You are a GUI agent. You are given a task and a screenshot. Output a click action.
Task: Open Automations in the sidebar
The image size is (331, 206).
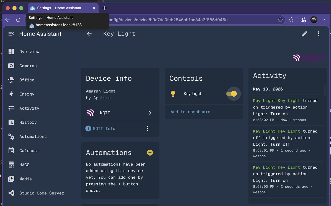point(40,137)
